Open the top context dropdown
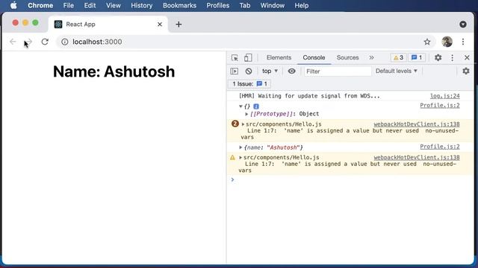 coord(270,71)
